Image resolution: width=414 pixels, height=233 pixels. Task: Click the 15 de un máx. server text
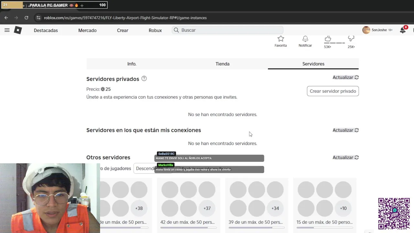tap(324, 222)
